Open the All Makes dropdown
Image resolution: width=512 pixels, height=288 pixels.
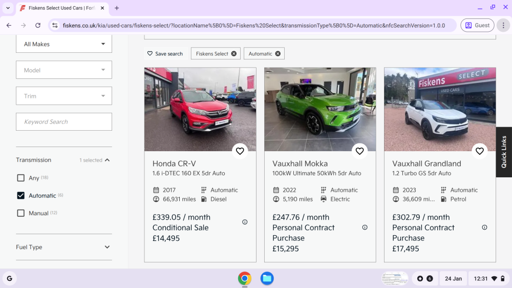tap(64, 44)
